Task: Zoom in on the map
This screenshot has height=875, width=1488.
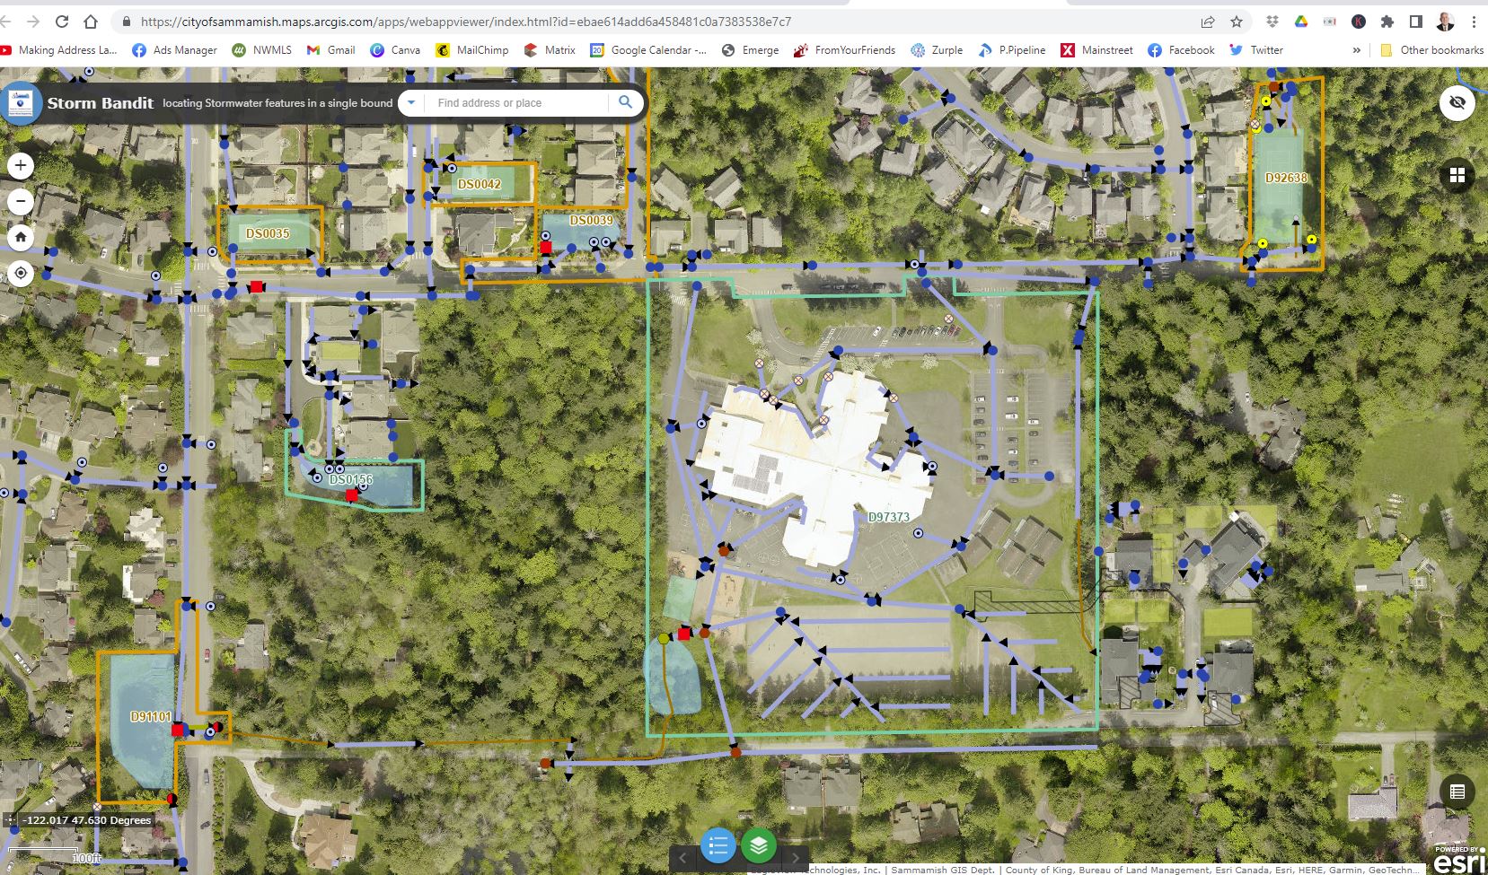Action: 20,165
